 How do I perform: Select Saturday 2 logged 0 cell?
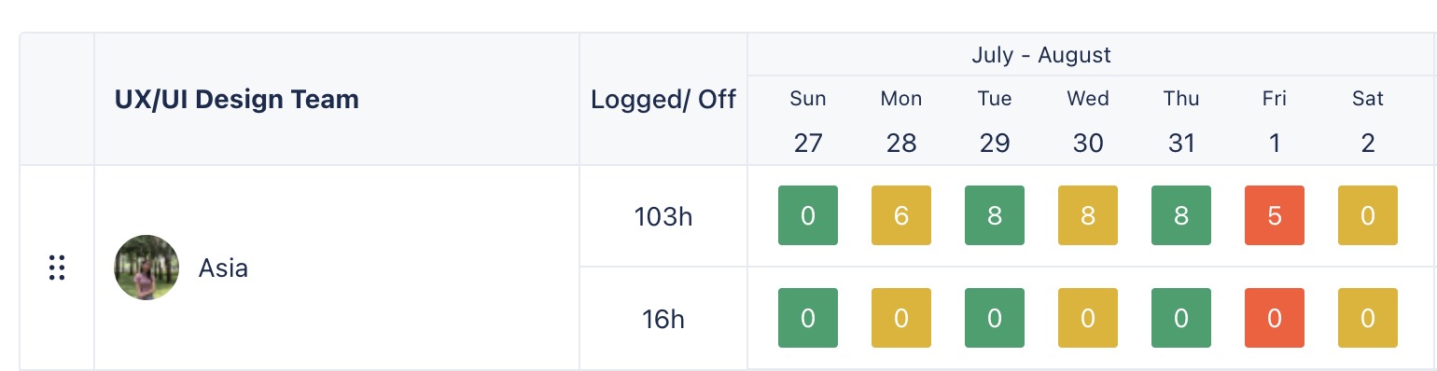click(x=1368, y=215)
